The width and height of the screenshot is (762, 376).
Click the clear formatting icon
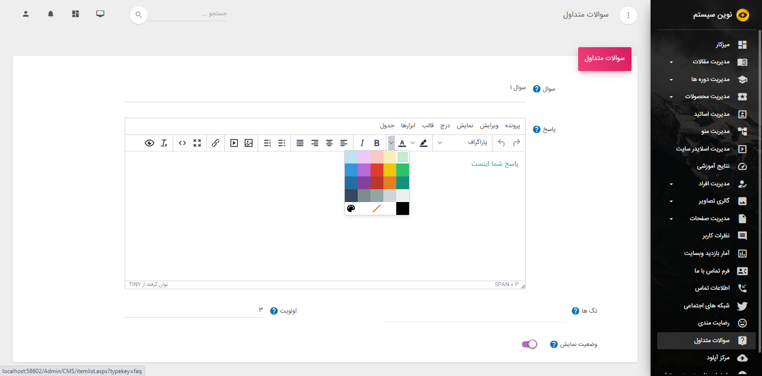pos(164,143)
